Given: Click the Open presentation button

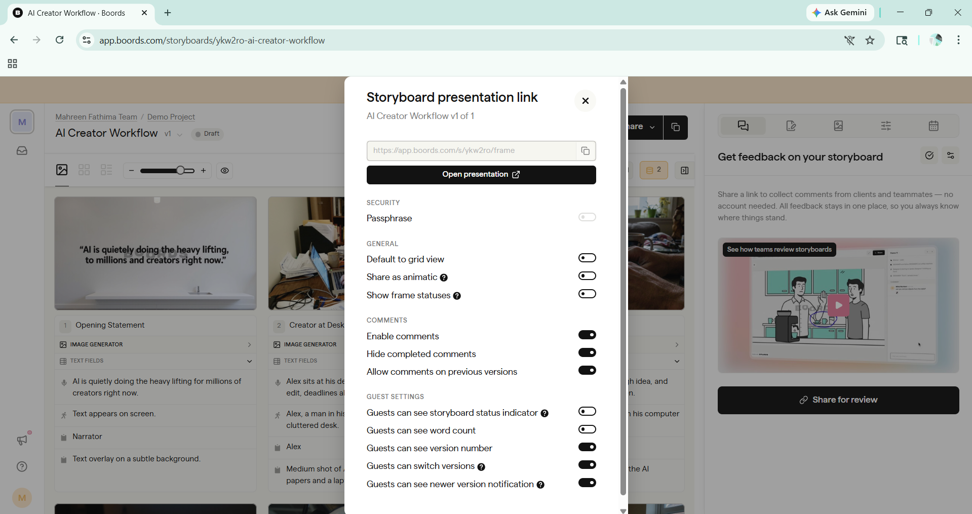Looking at the screenshot, I should pyautogui.click(x=481, y=175).
